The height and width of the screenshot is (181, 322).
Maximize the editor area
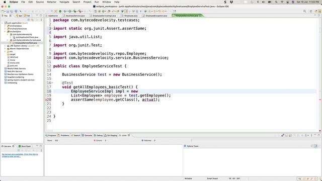click(x=319, y=16)
